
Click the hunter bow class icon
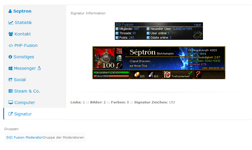119,66
